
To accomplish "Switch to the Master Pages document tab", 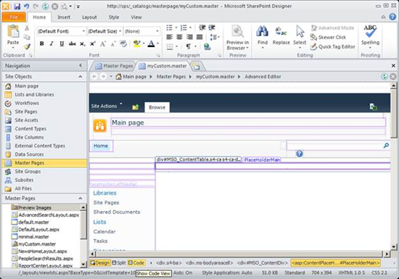I will (x=114, y=66).
